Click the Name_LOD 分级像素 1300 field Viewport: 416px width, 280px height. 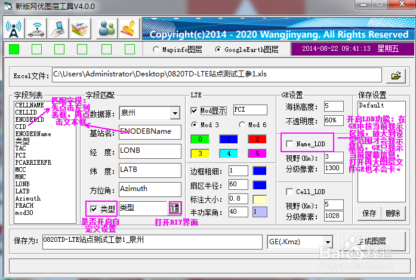pyautogui.click(x=334, y=168)
